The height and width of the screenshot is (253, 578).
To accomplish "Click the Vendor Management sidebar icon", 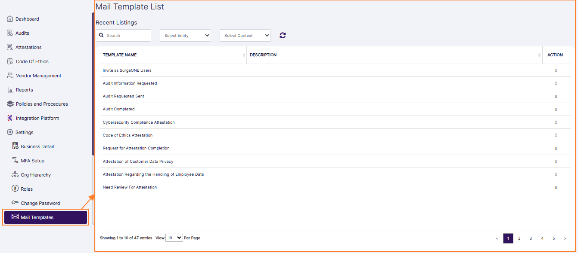I will tap(9, 75).
